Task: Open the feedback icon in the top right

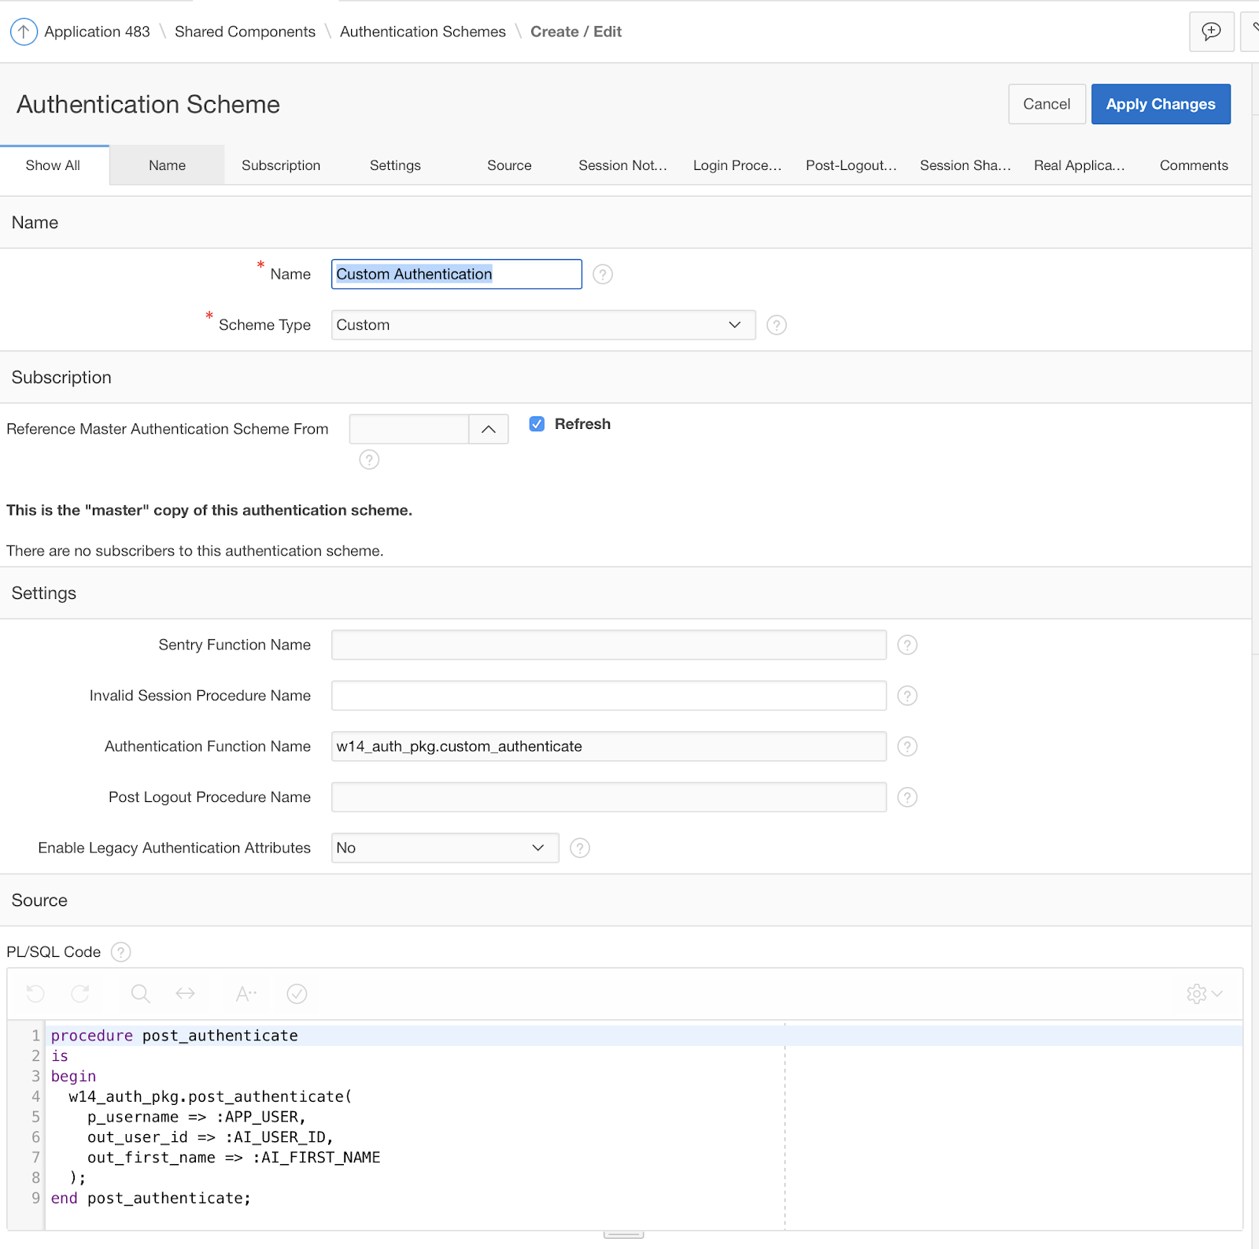Action: 1211,31
